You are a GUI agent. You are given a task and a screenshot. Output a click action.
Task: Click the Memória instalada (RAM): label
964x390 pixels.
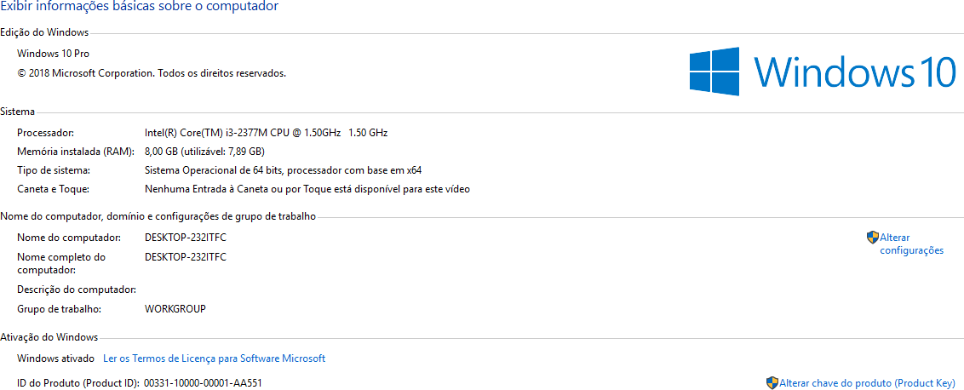tap(77, 152)
